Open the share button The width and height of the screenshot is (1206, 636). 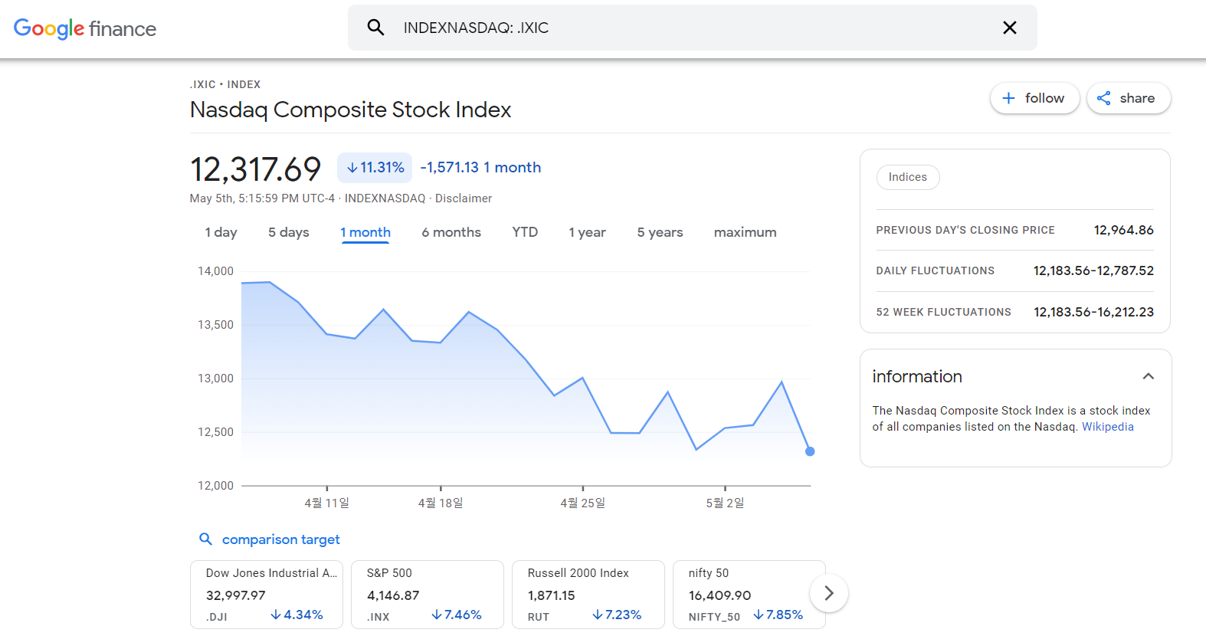[1129, 98]
